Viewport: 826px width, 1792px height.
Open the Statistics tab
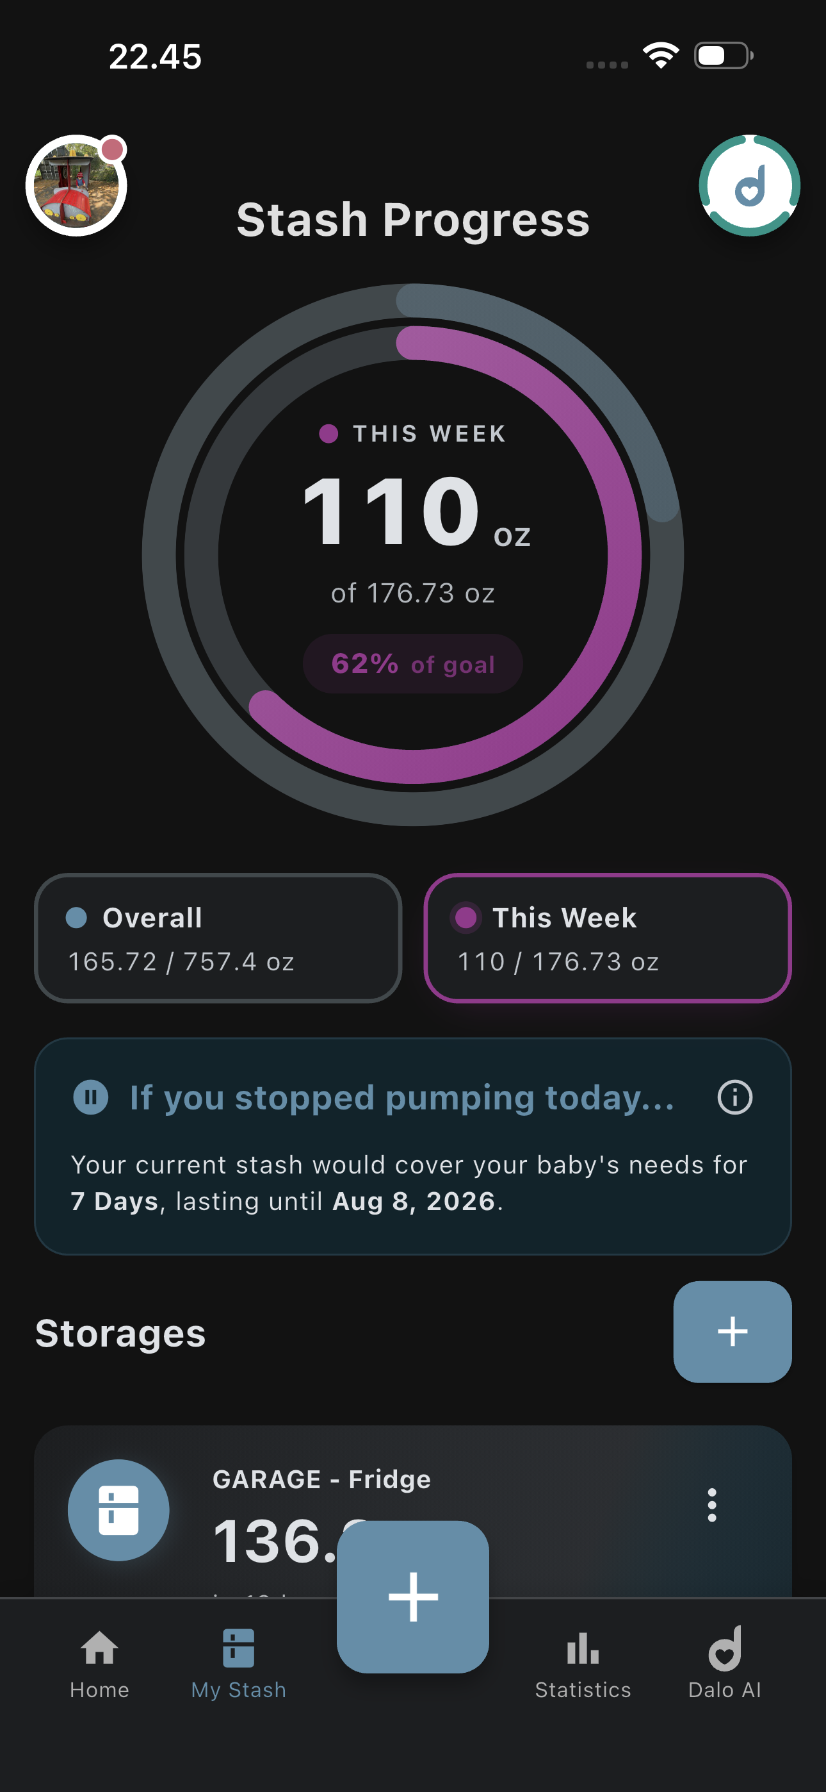[x=583, y=1663]
